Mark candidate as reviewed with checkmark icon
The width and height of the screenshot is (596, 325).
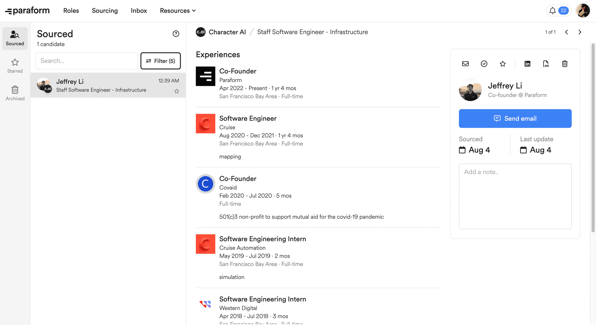pos(484,64)
